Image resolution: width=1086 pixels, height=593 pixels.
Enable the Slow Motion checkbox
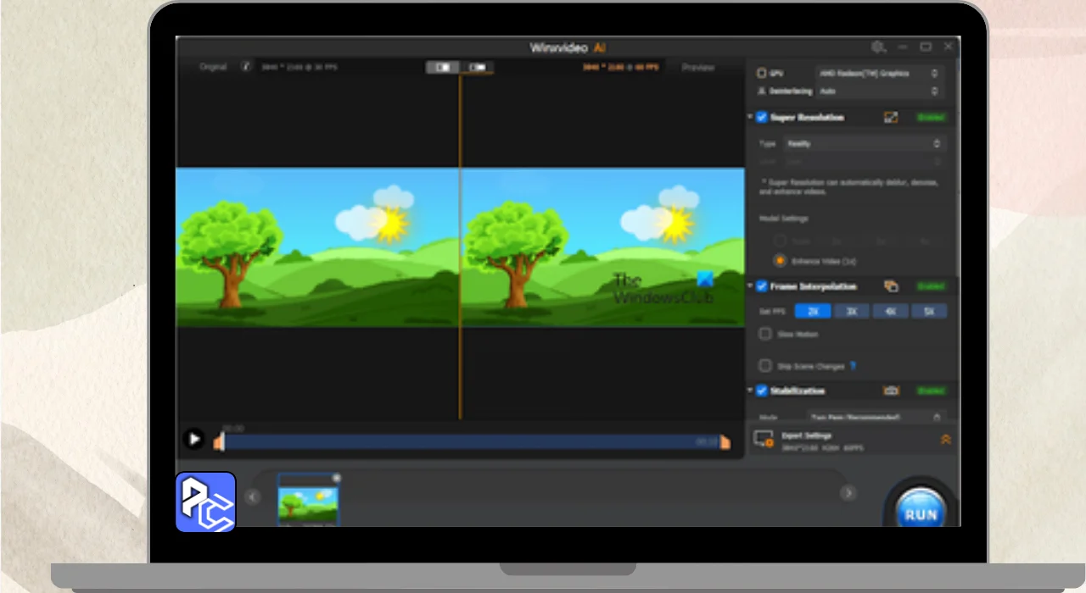click(x=765, y=334)
